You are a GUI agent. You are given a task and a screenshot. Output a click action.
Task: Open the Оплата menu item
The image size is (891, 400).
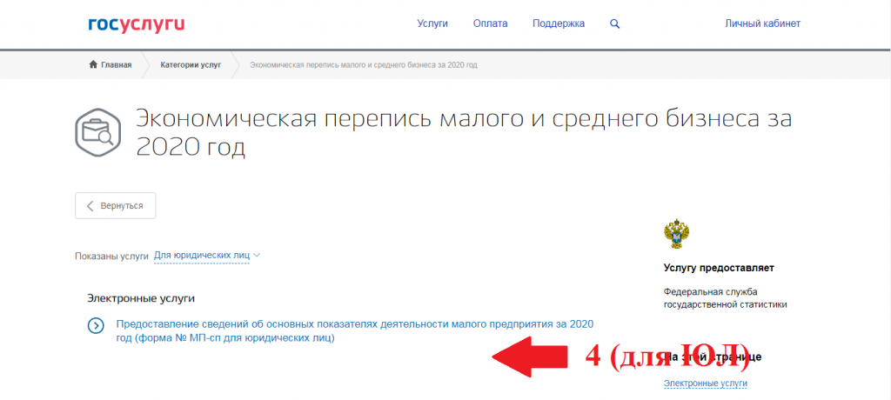point(491,23)
